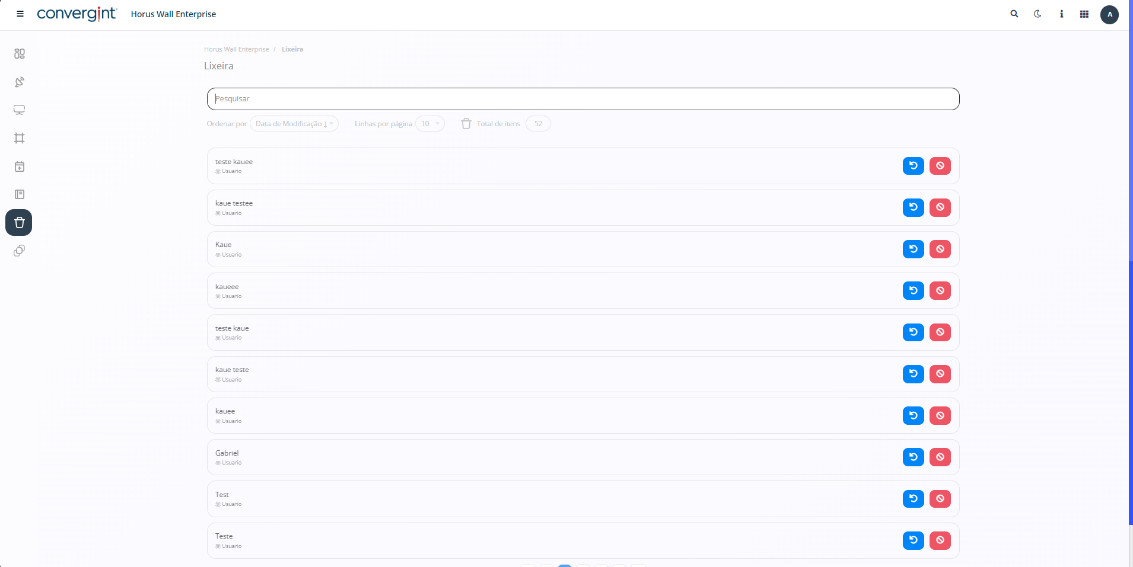Open the apps grid icon
The height and width of the screenshot is (567, 1133).
point(1084,14)
